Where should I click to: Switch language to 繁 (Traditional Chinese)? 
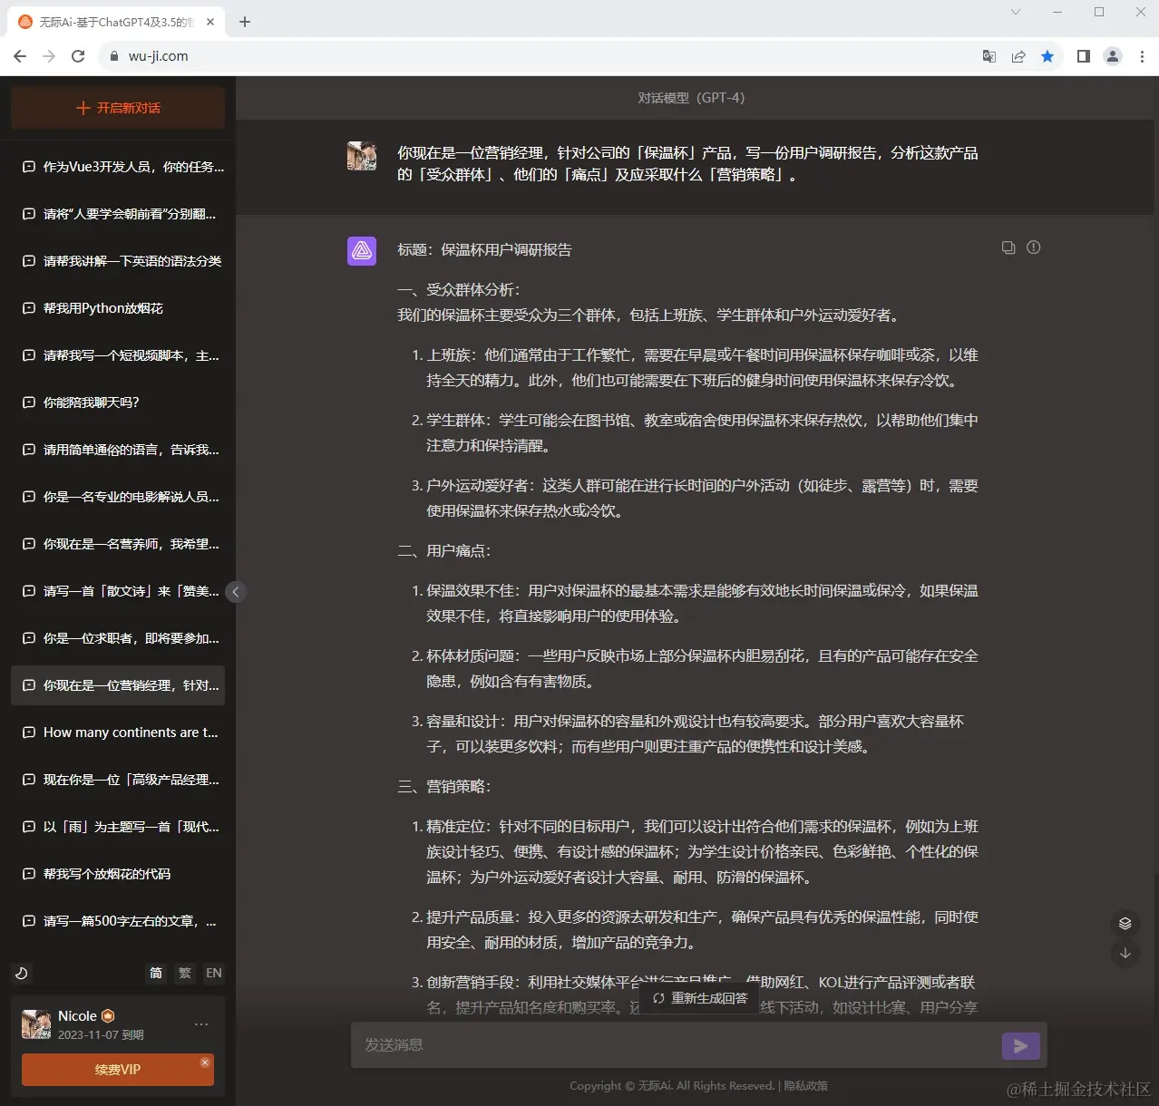tap(184, 973)
